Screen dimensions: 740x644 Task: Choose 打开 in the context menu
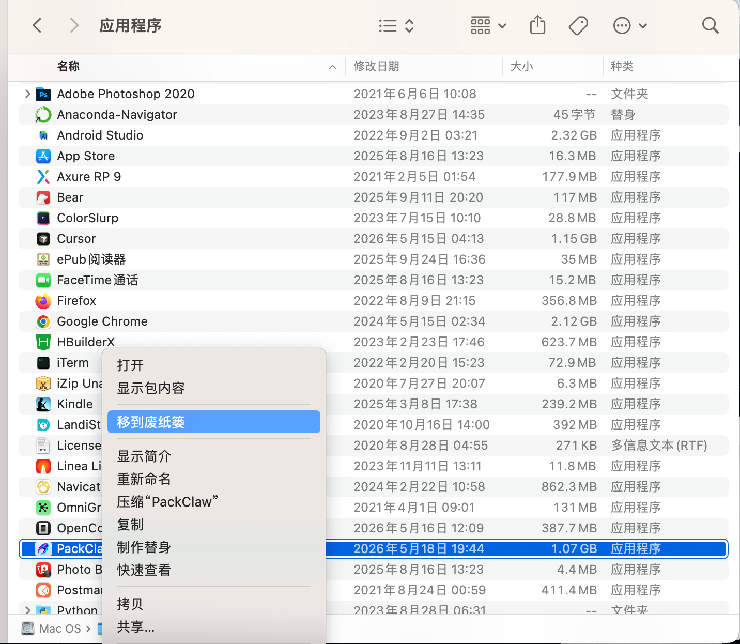pyautogui.click(x=214, y=365)
